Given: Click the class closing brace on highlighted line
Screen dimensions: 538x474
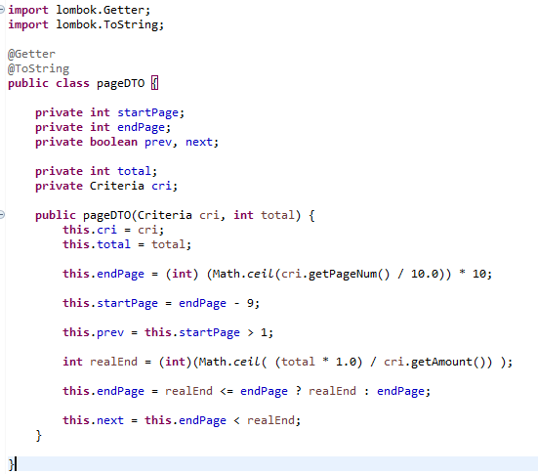Looking at the screenshot, I should point(12,464).
